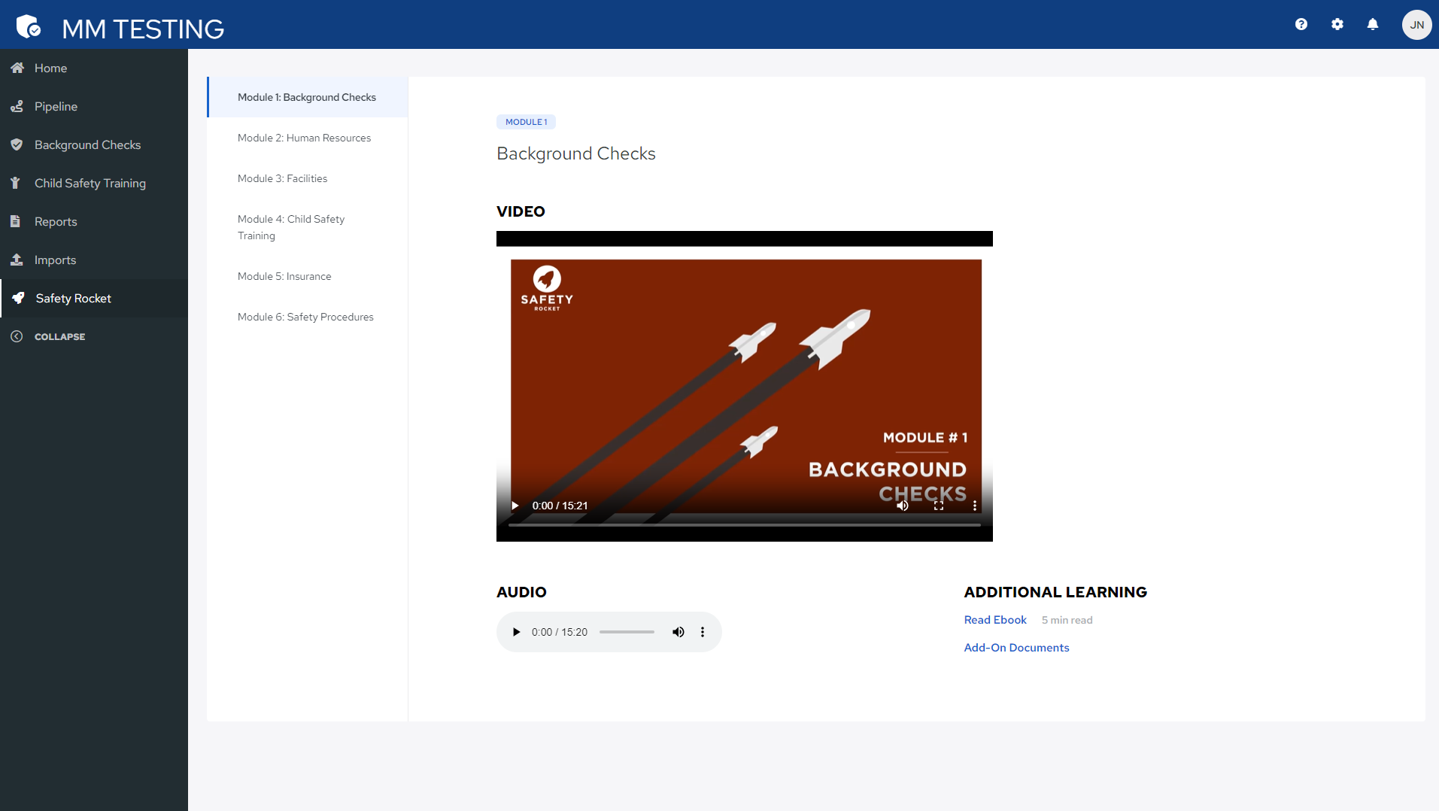1439x811 pixels.
Task: Play the audio track
Action: [x=516, y=632]
